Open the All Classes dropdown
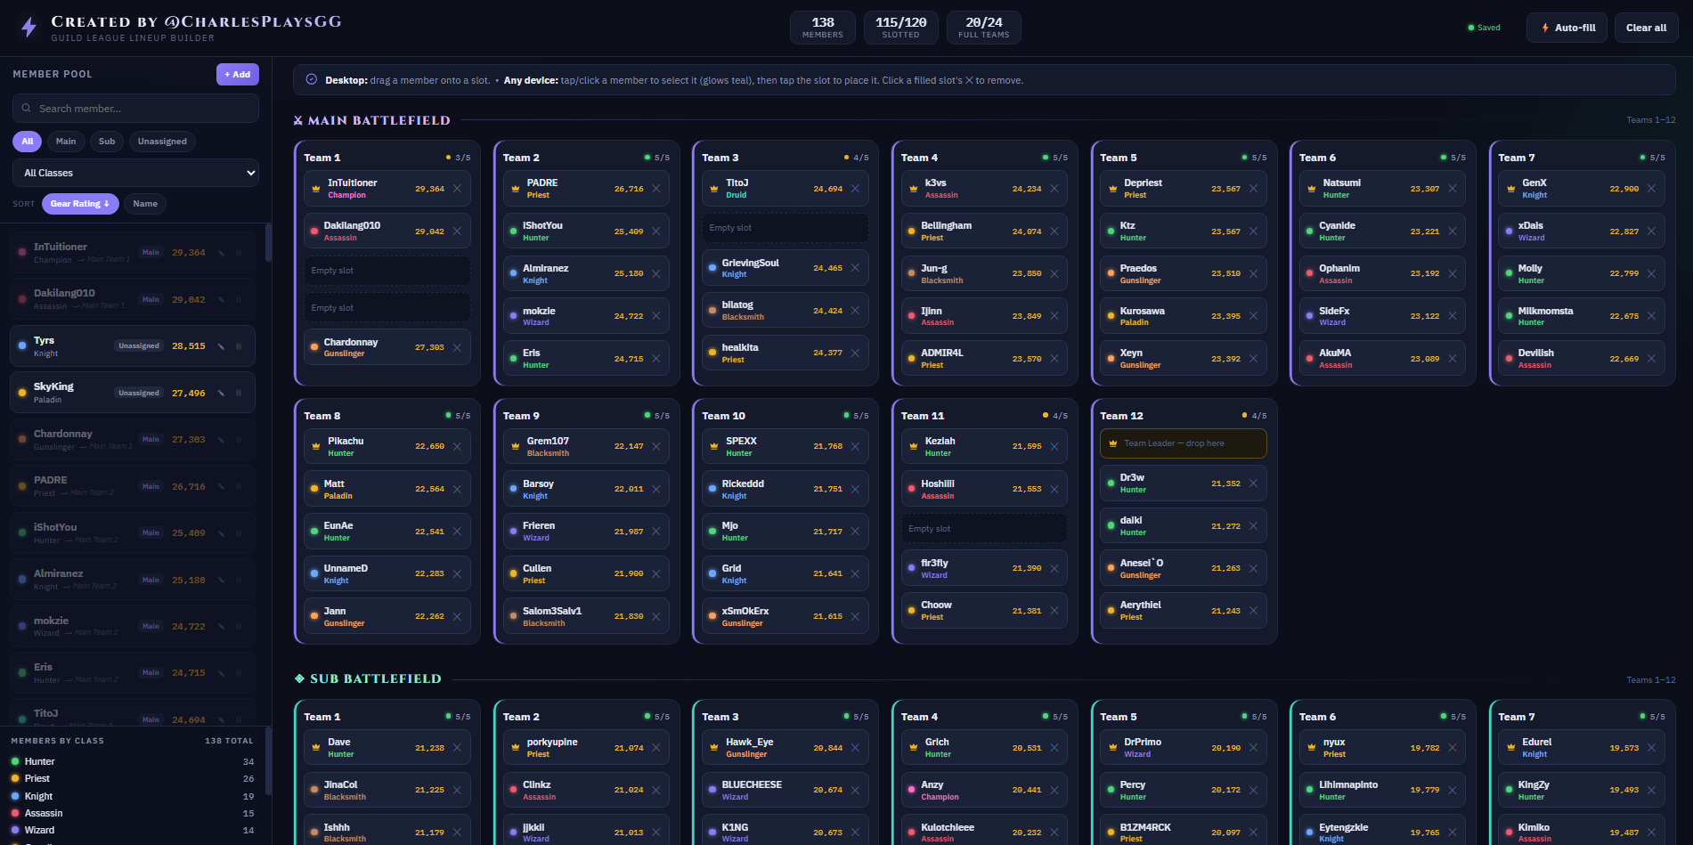The width and height of the screenshot is (1693, 845). (x=135, y=173)
